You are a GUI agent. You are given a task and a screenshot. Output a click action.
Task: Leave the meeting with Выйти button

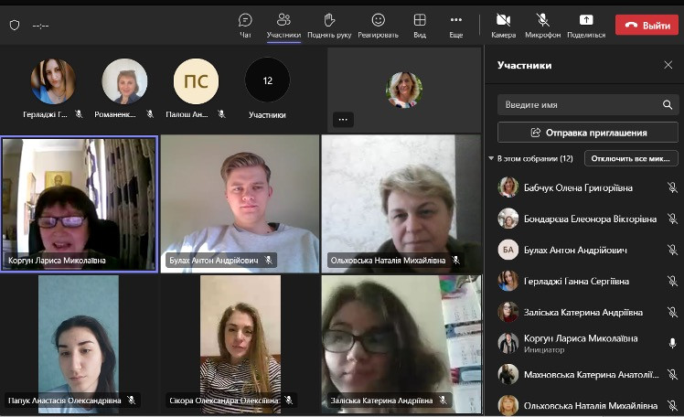(647, 26)
